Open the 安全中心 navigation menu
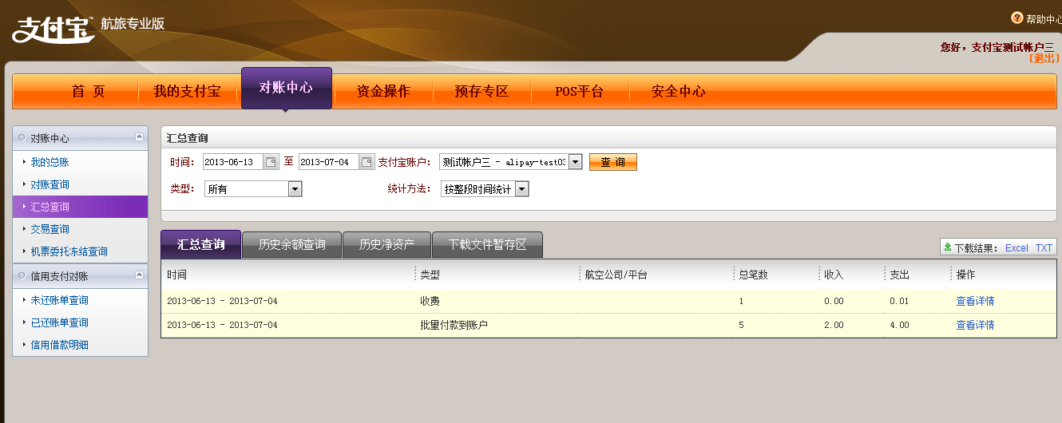 (x=678, y=91)
